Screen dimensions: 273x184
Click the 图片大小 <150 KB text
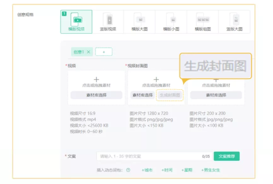(146, 126)
